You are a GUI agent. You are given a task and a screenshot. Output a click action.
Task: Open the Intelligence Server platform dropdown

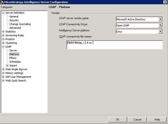(160, 32)
